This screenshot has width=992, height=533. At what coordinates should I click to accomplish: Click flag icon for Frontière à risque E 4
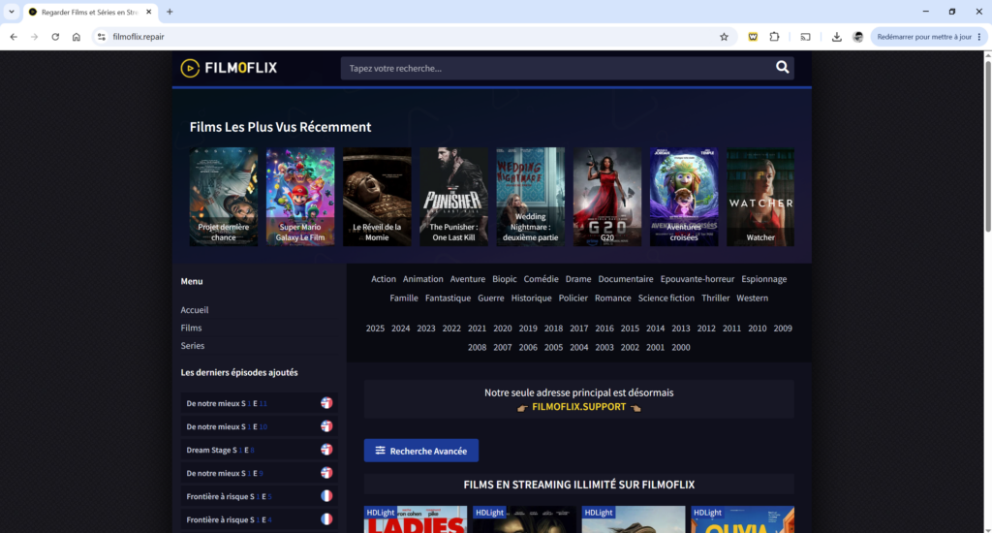point(326,519)
